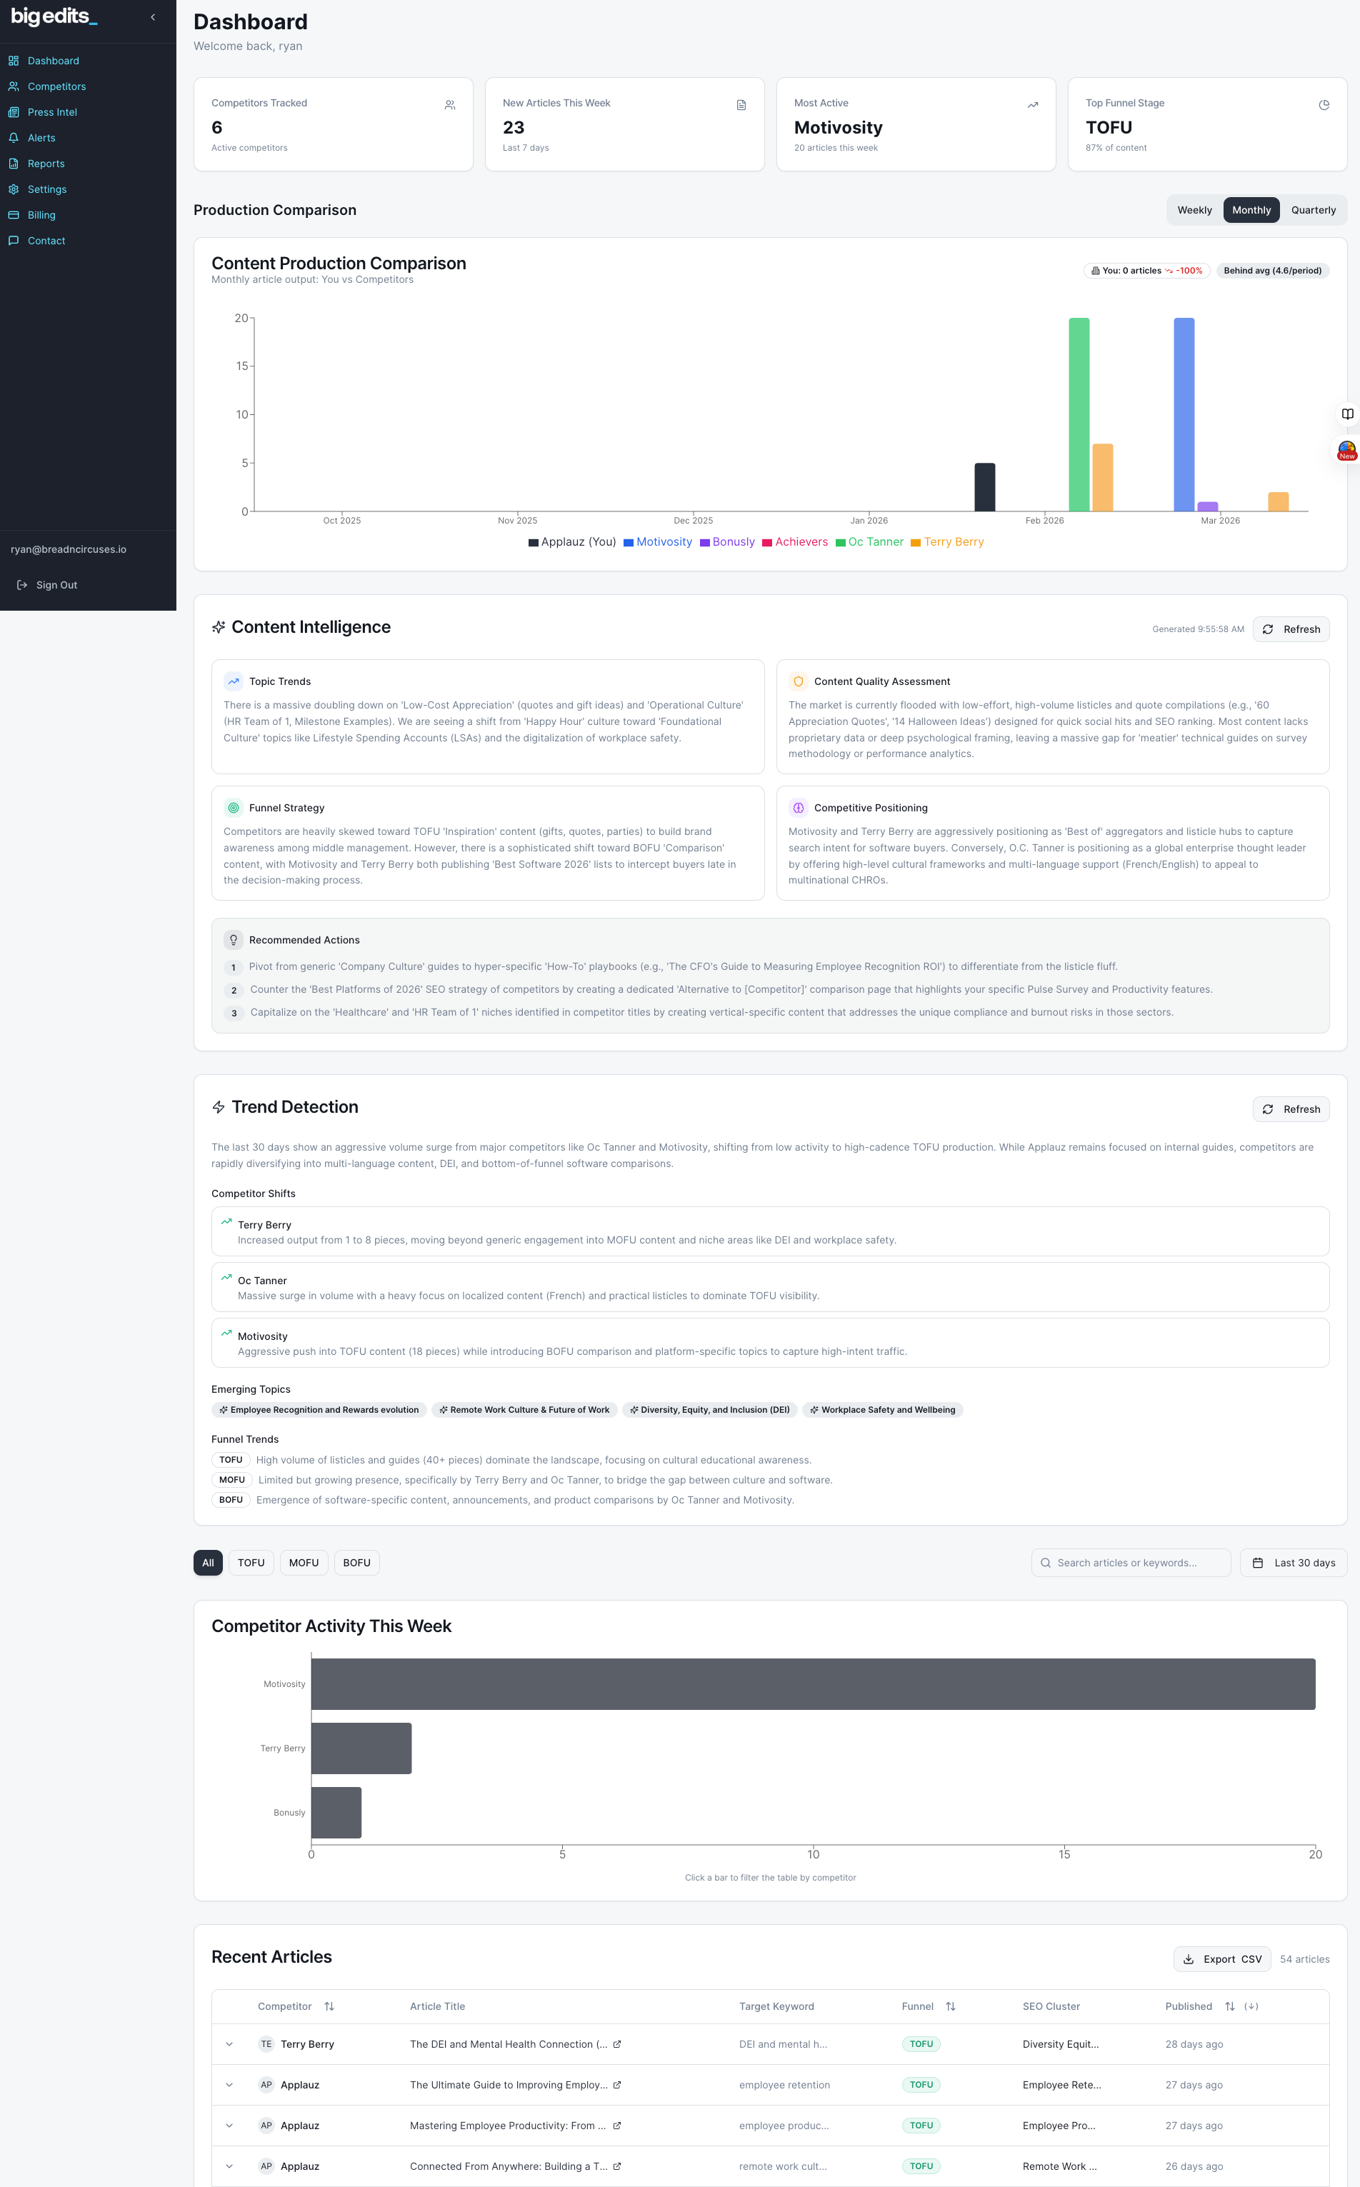Open Competitors page from sidebar
Image resolution: width=1360 pixels, height=2187 pixels.
pyautogui.click(x=56, y=86)
